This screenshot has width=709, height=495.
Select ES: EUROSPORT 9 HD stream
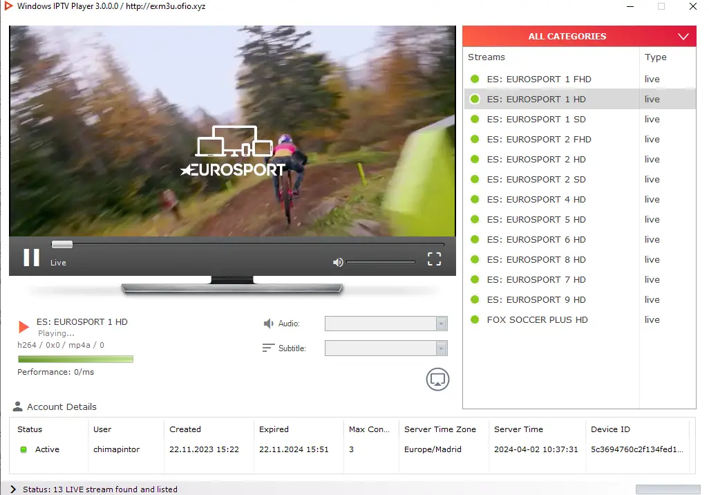pos(580,299)
